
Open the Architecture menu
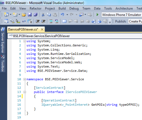click(x=124, y=8)
